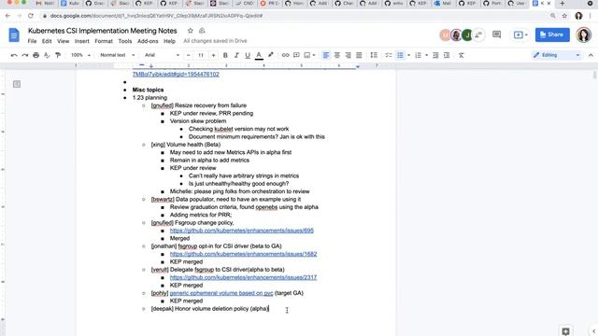Image resolution: width=598 pixels, height=336 pixels.
Task: Click browser reload button
Action: click(31, 16)
